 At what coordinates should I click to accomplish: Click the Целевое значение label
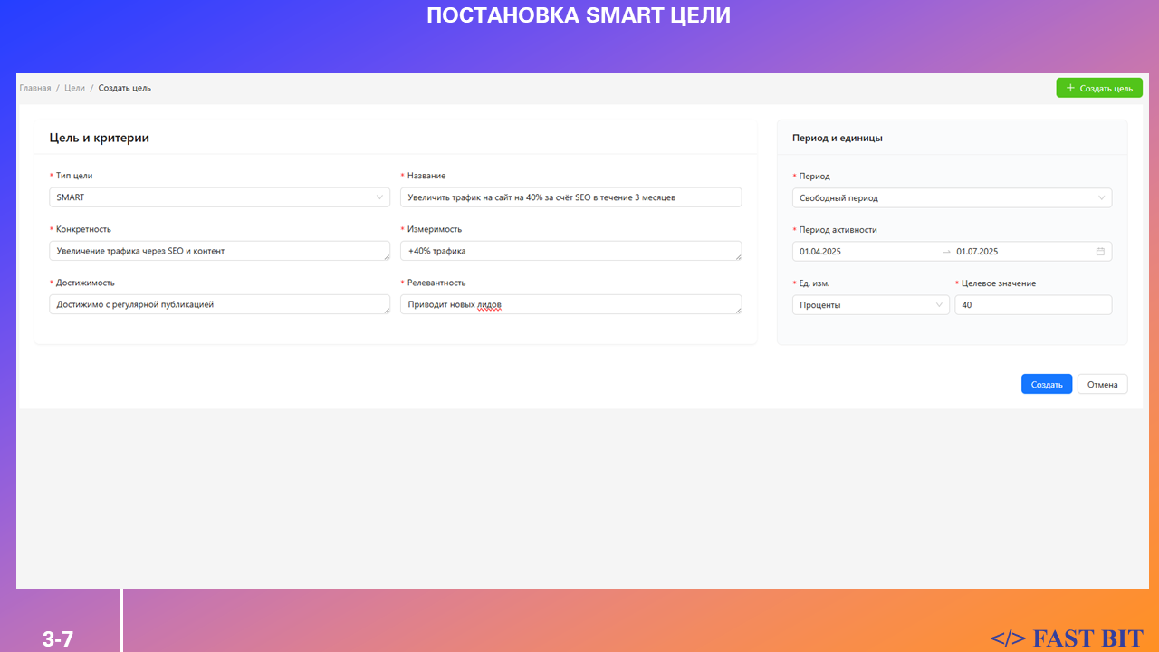pos(999,283)
